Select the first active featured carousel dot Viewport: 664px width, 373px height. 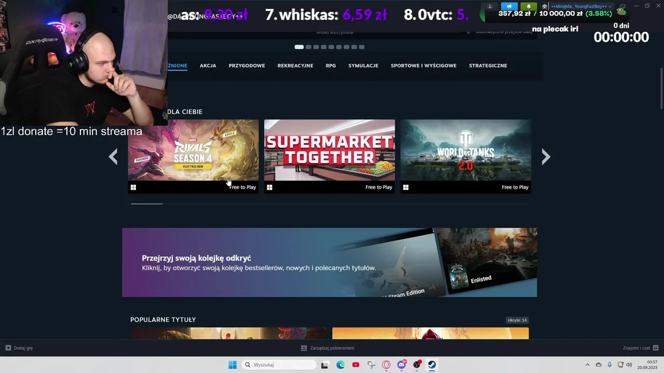tap(299, 47)
